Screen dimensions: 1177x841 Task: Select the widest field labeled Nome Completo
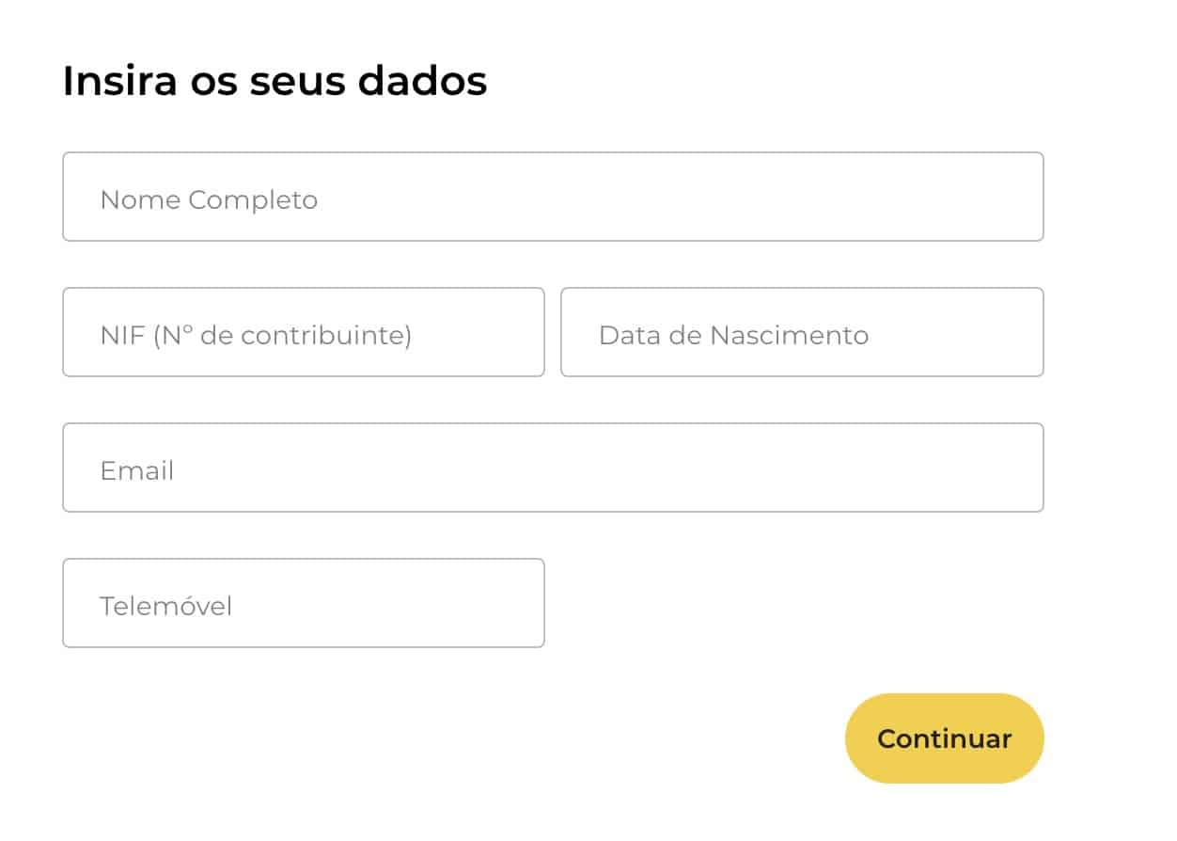tap(553, 196)
